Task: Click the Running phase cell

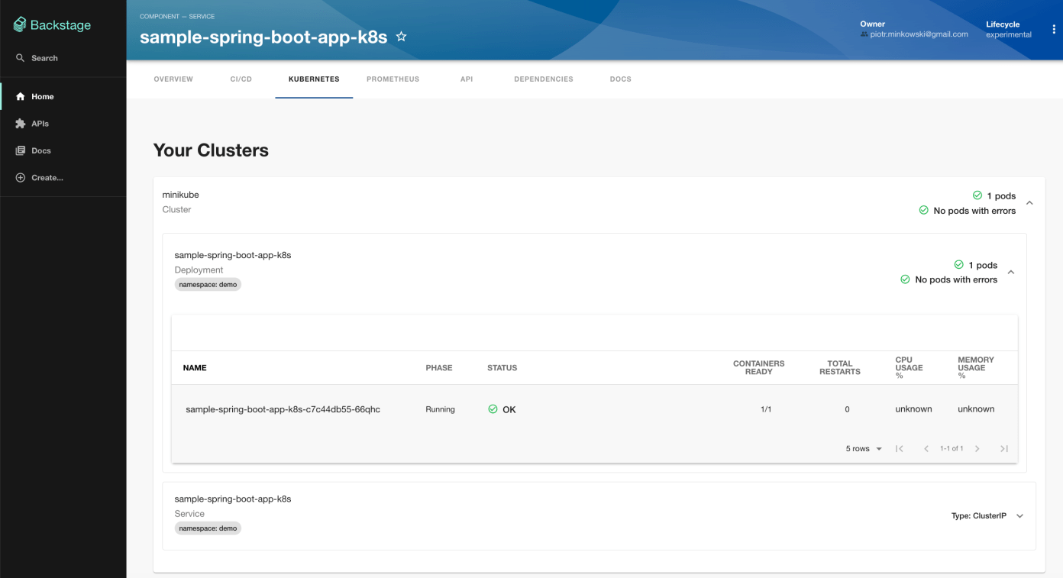Action: coord(440,409)
